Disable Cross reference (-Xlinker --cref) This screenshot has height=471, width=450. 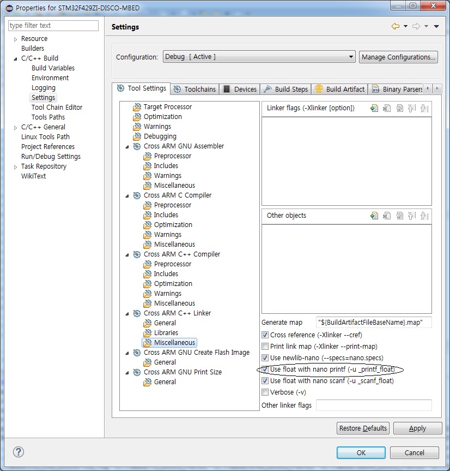coord(265,335)
